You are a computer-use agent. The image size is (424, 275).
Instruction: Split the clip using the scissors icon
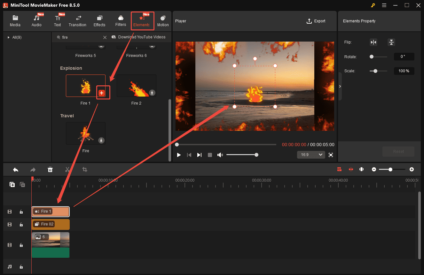tap(67, 169)
